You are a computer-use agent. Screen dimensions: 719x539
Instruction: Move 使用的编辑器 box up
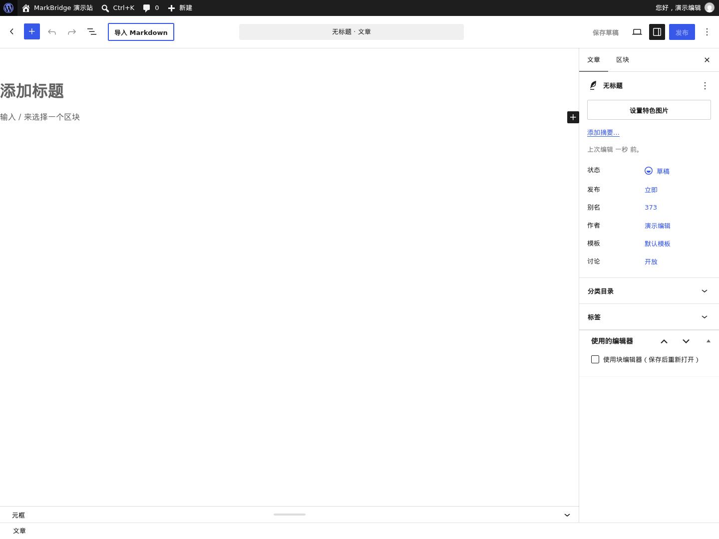coord(664,341)
